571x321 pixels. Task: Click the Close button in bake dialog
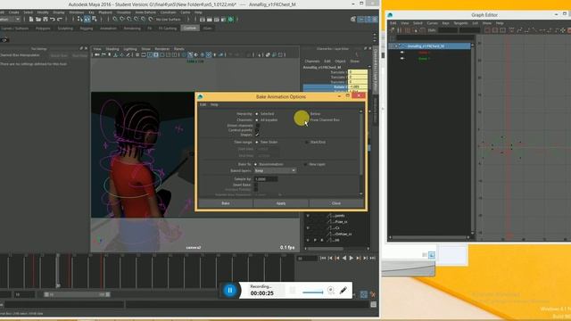[336, 203]
